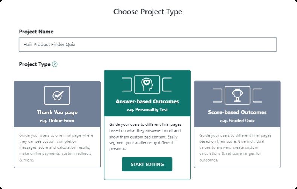Click the 'e.g. Online Form' subtitle
The height and width of the screenshot is (189, 297).
tap(57, 121)
